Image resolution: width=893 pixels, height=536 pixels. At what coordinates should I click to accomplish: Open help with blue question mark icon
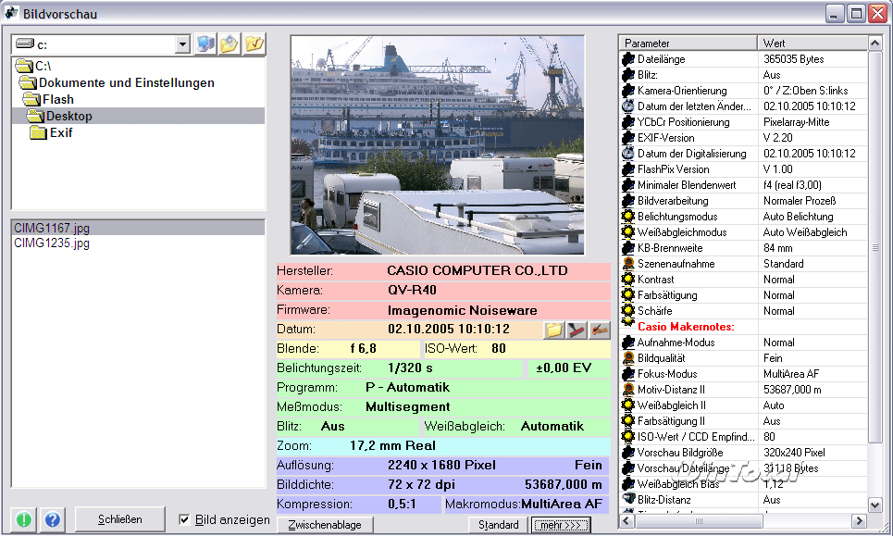point(53,519)
